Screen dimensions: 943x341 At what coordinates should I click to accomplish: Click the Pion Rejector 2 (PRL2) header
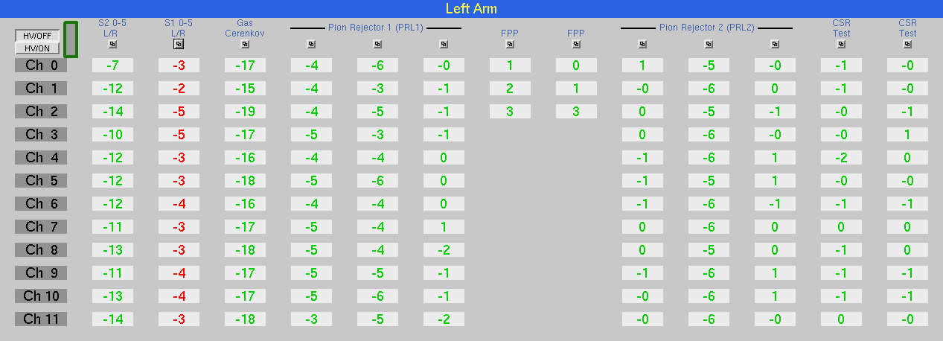[x=707, y=28]
